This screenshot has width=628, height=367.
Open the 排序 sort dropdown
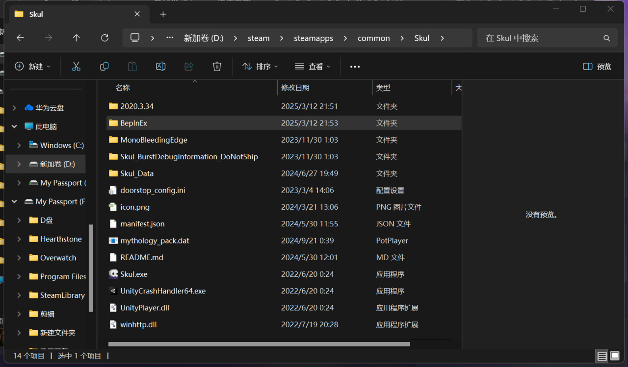pos(261,67)
